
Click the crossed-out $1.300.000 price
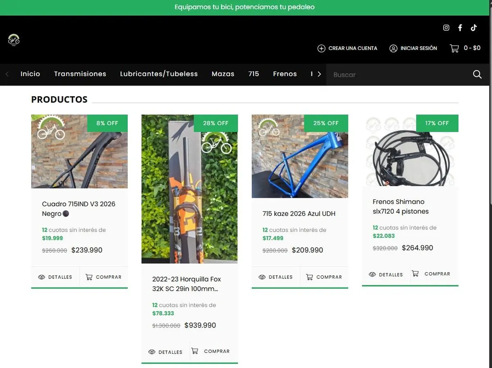pyautogui.click(x=166, y=326)
